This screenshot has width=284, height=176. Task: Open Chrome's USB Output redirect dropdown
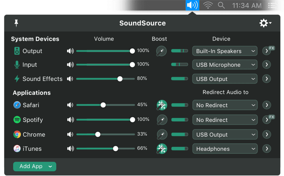[x=225, y=134]
